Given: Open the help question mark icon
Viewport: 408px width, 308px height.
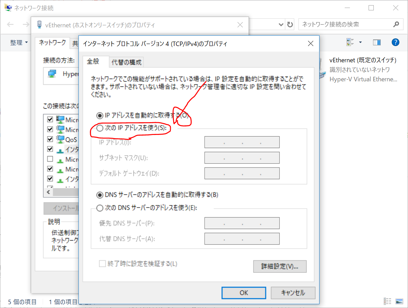Looking at the screenshot, I should pos(395,42).
